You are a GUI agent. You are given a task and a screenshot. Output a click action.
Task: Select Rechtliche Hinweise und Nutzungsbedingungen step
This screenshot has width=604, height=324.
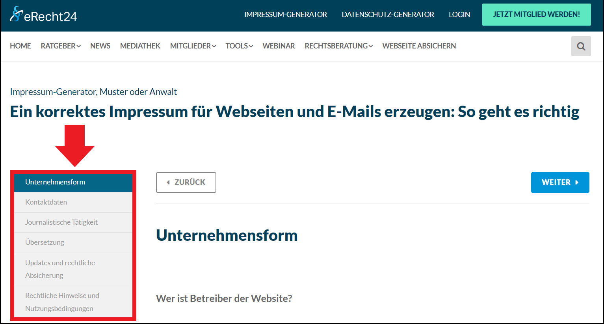coord(73,302)
